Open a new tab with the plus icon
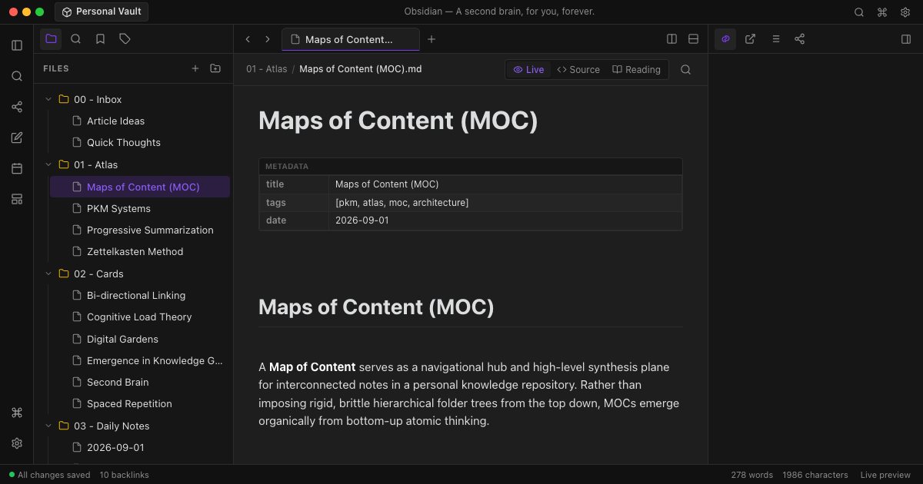Image resolution: width=923 pixels, height=484 pixels. coord(432,39)
